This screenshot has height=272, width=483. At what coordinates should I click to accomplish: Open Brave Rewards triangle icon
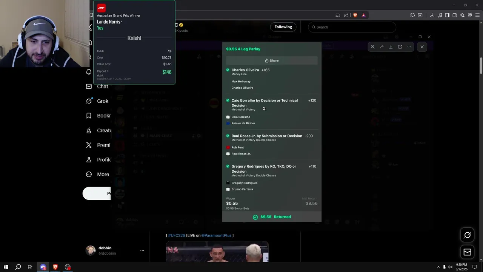[363, 15]
